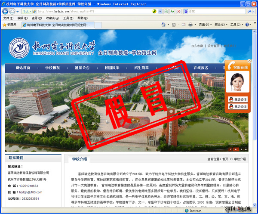
Task: Click the Refresh page icon
Action: tap(172, 11)
